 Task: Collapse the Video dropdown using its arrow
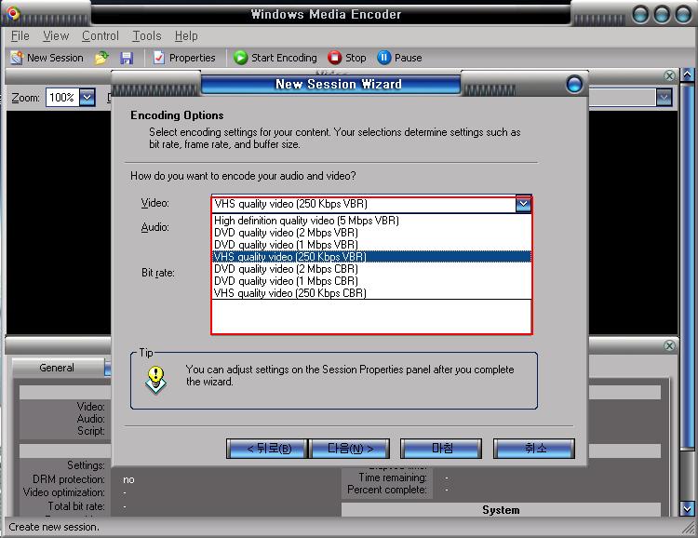pyautogui.click(x=523, y=204)
